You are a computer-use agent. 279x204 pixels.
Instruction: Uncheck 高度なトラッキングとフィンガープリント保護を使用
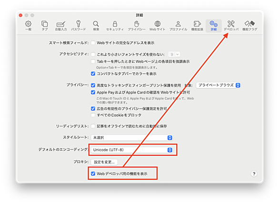tap(93, 85)
